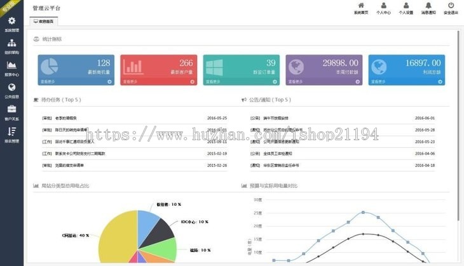
Task: Click the dark IDC 10% pie slice
Action: click(160, 234)
